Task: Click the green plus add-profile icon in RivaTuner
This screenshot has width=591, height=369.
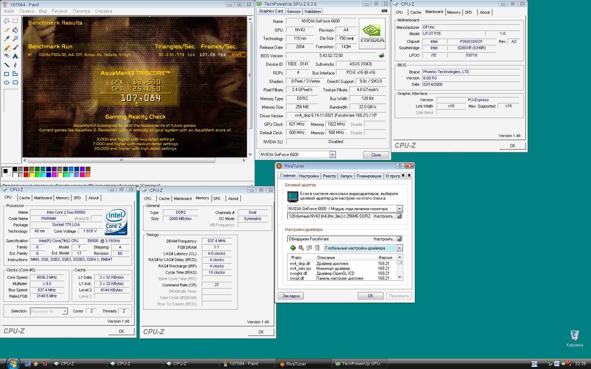Action: coord(293,248)
